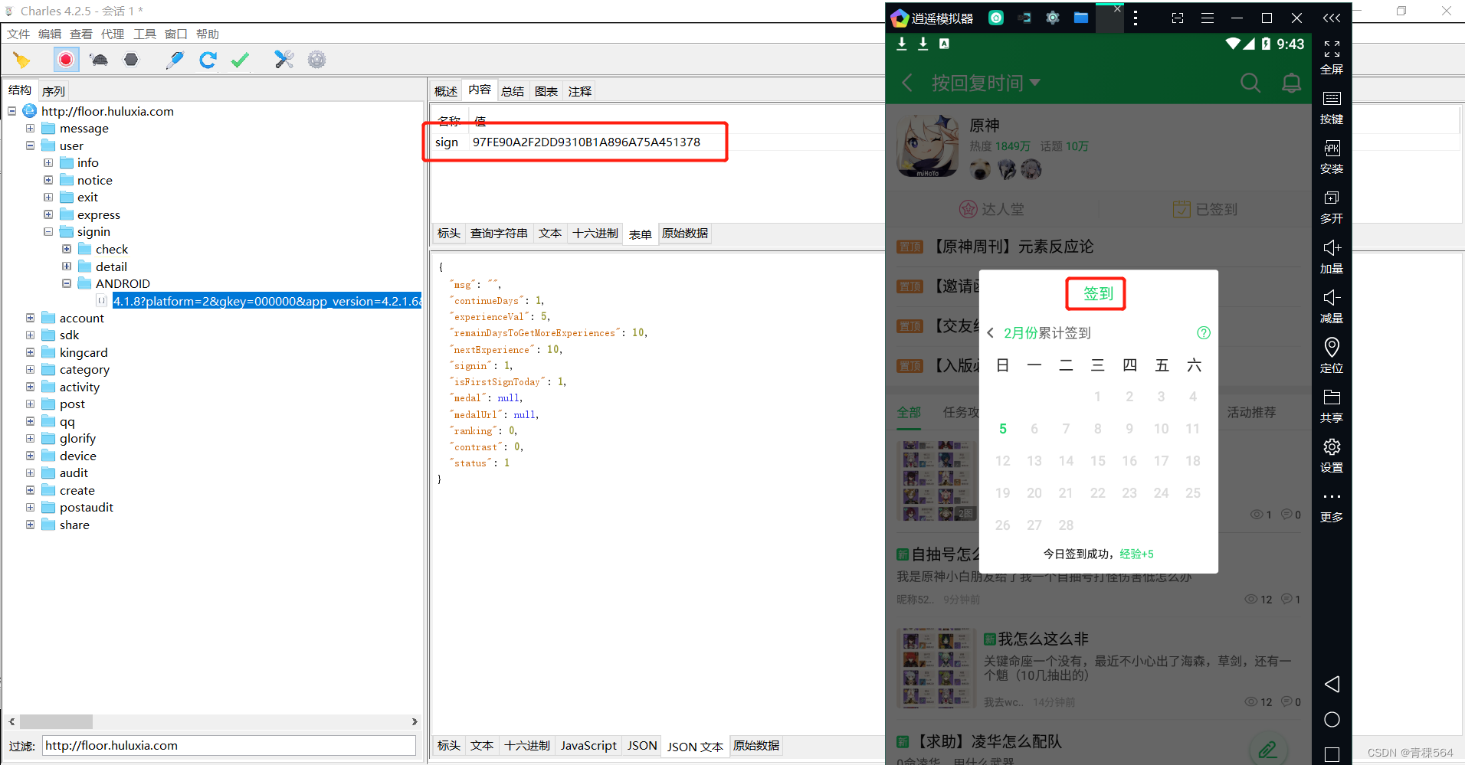This screenshot has width=1465, height=765.
Task: Open emulator APK install sidebar icon
Action: pyautogui.click(x=1332, y=157)
